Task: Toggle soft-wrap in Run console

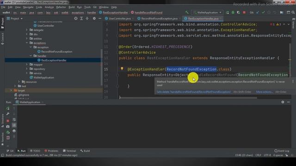Action: [x=14, y=120]
